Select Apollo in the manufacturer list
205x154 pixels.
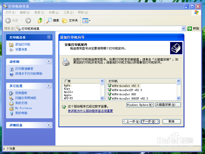[68, 92]
